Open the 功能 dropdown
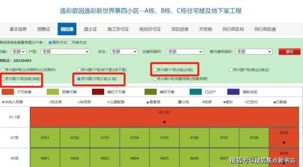 coord(18,51)
